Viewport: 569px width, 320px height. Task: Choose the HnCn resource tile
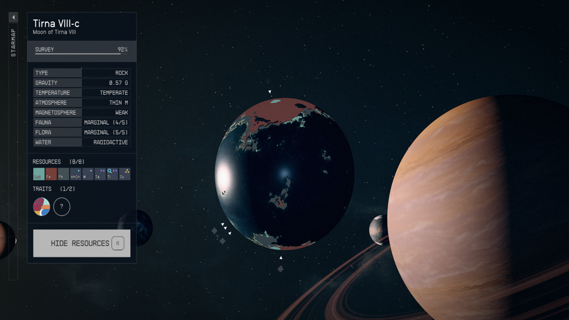pos(76,174)
